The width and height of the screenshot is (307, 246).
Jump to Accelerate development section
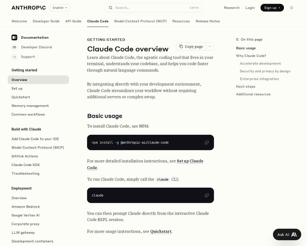coord(260,63)
